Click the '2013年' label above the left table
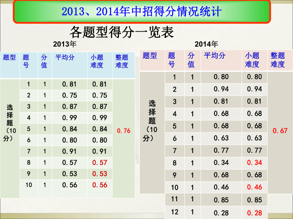 pos(65,44)
